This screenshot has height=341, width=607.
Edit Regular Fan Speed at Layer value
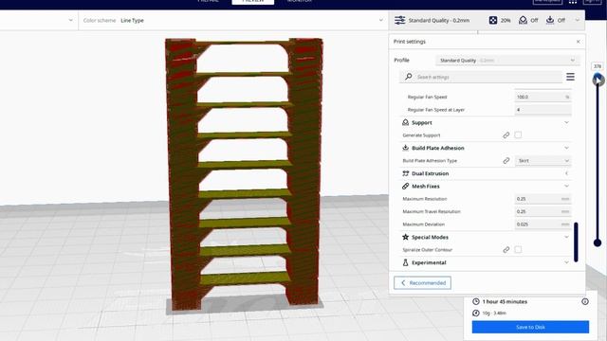(543, 110)
